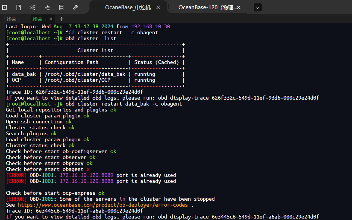Click the 'Configuration Path' column header
352x220 pixels.
click(71, 62)
